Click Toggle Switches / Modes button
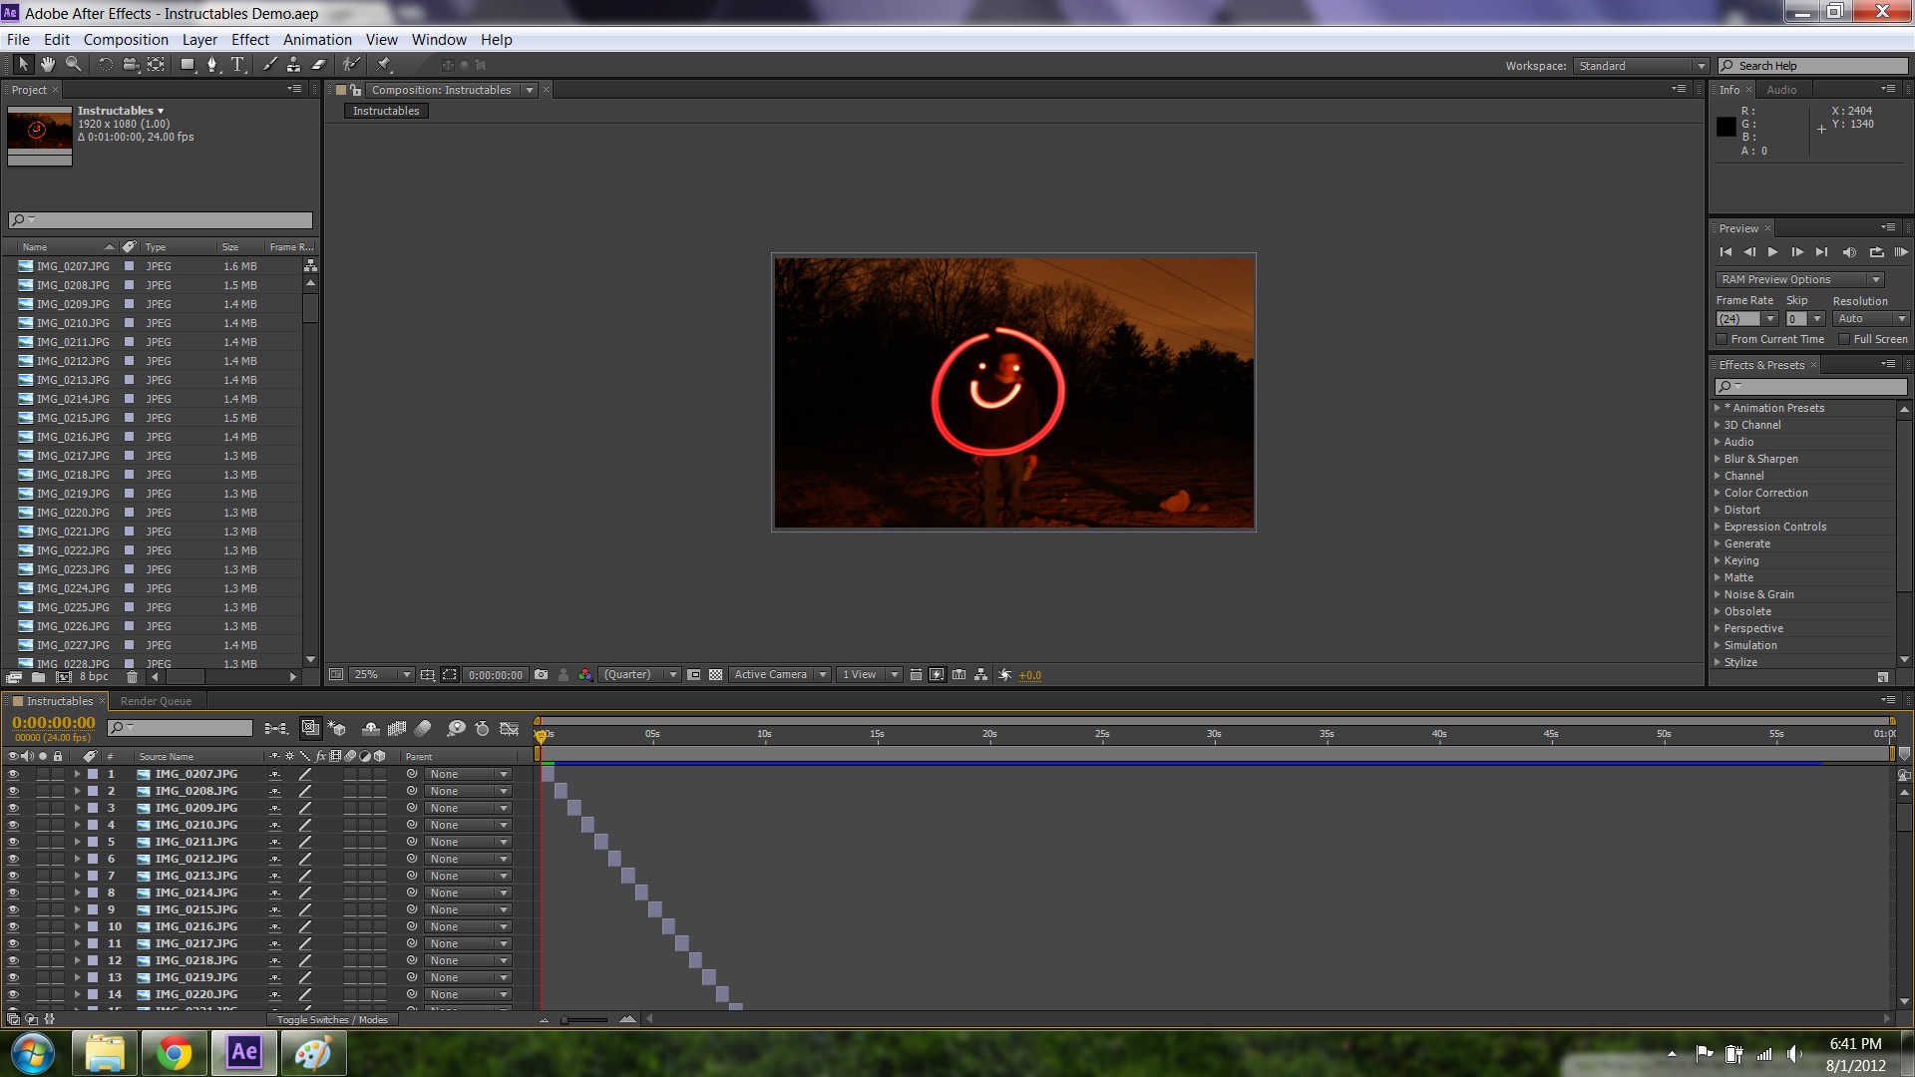Image resolution: width=1915 pixels, height=1077 pixels. (x=331, y=1019)
